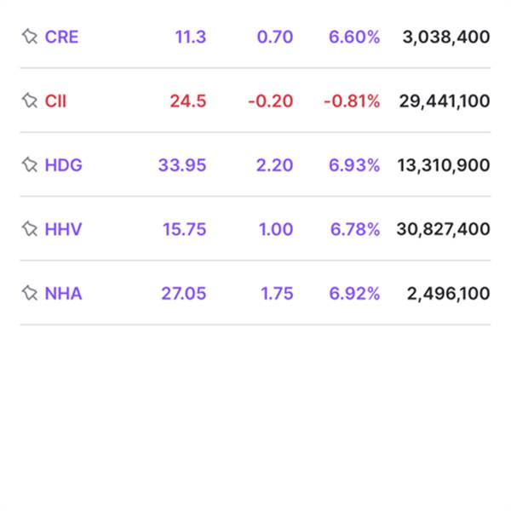Click CII price 24.5
The width and height of the screenshot is (511, 511).
(187, 101)
